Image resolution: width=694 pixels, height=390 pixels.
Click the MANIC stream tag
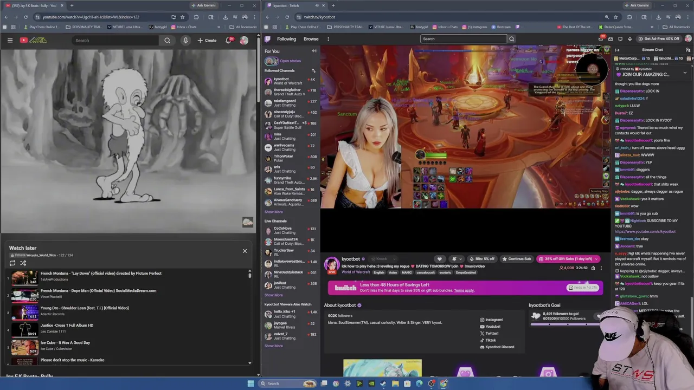406,272
